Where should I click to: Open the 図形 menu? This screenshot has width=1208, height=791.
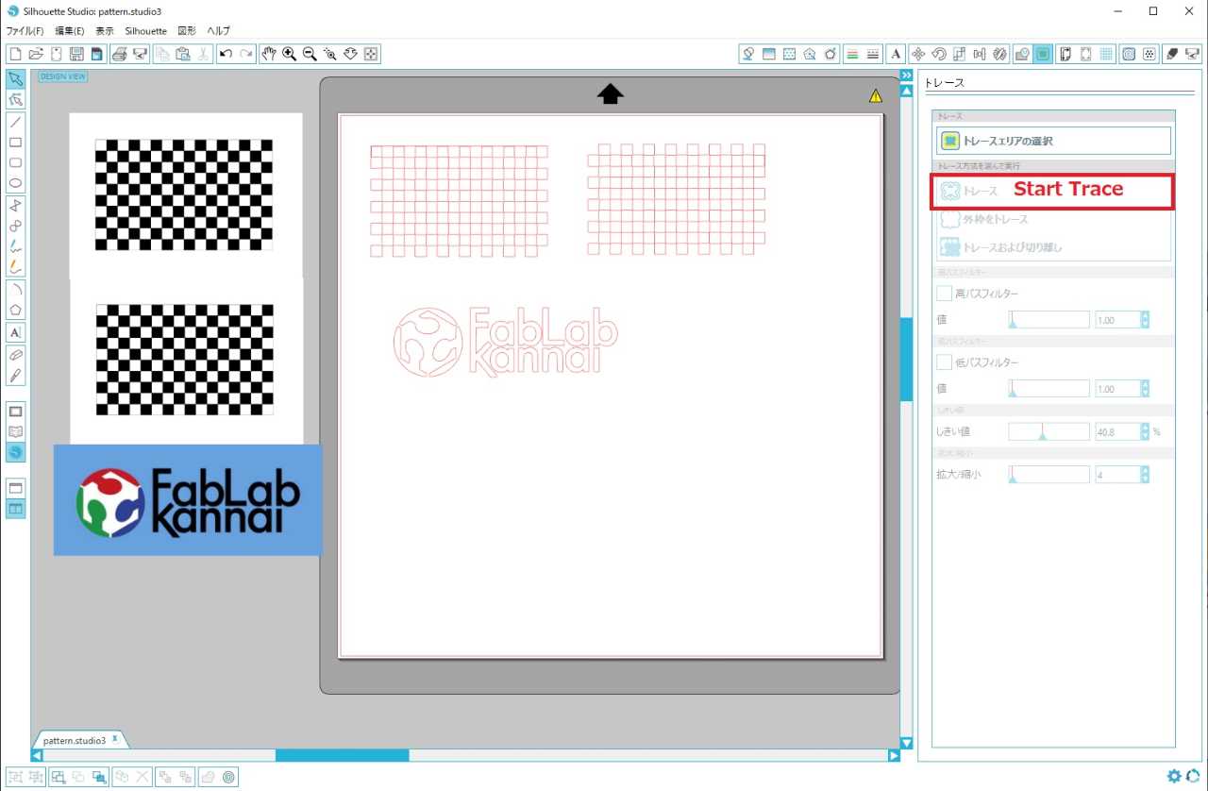187,31
